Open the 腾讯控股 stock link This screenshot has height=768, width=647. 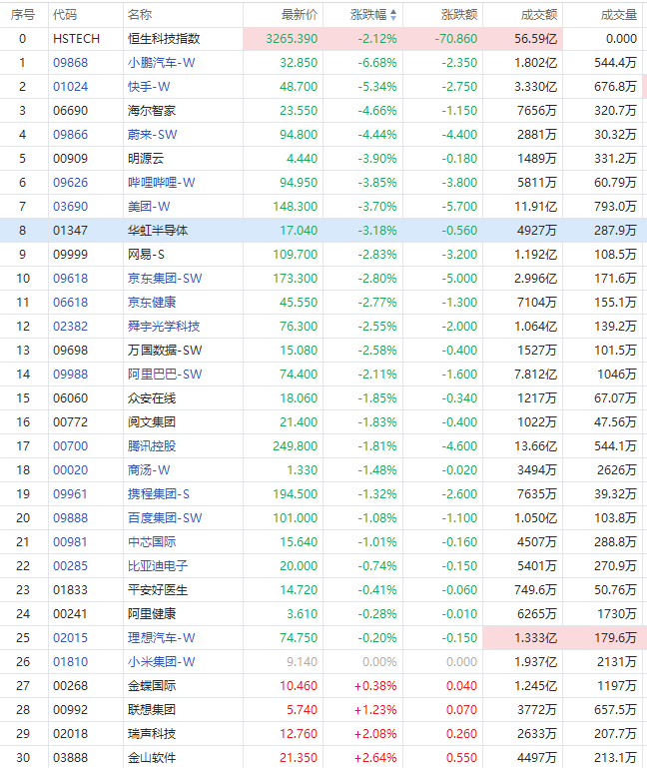pyautogui.click(x=152, y=446)
